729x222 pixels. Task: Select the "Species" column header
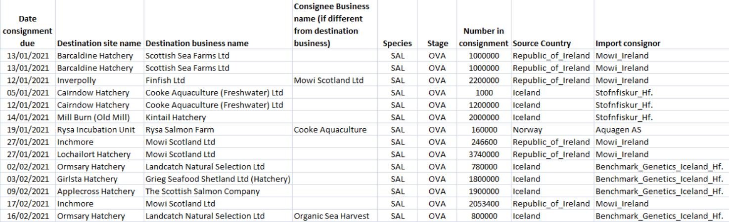397,43
